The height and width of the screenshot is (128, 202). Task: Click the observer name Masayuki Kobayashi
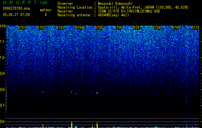[x=115, y=4]
